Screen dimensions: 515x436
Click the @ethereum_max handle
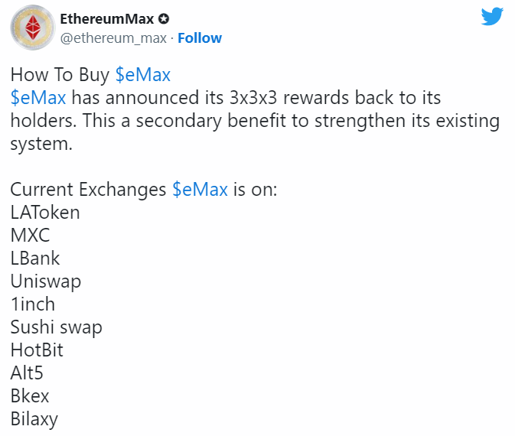(x=114, y=38)
